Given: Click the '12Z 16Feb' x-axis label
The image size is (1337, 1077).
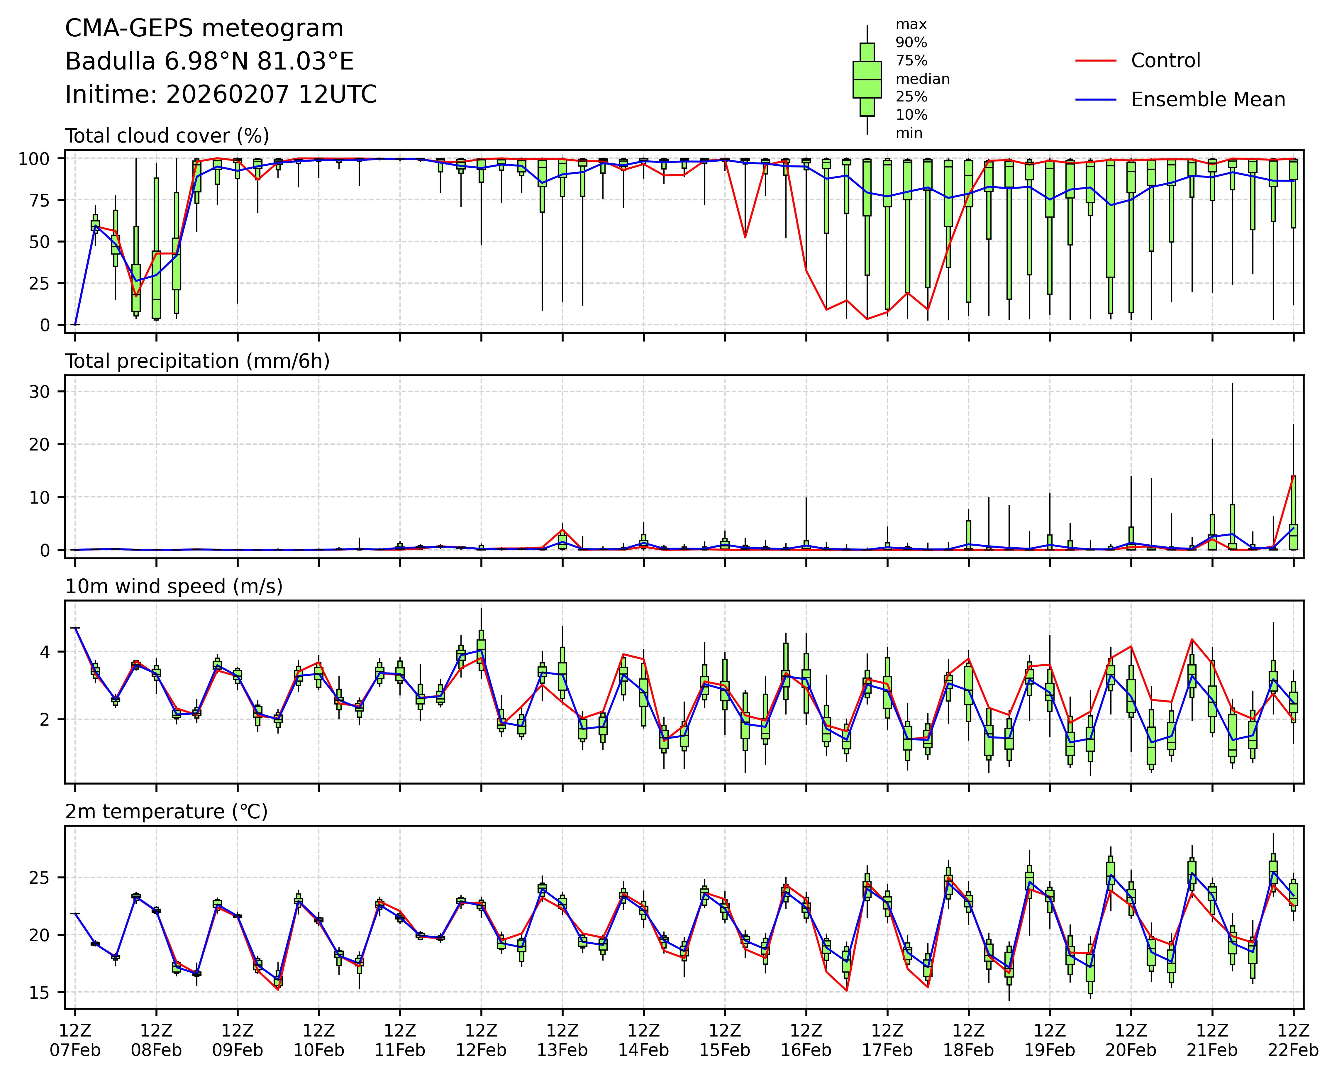Looking at the screenshot, I should pyautogui.click(x=806, y=1040).
